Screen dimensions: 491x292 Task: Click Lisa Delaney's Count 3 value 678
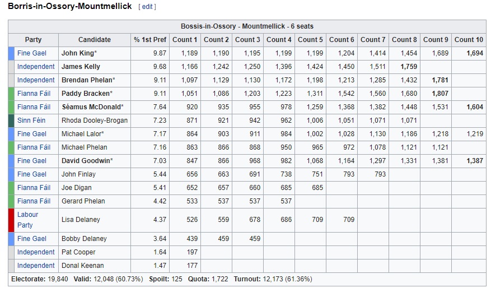pos(255,220)
